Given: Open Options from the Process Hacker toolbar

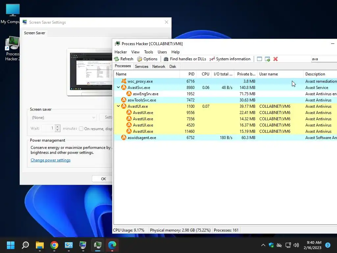Looking at the screenshot, I should 147,59.
